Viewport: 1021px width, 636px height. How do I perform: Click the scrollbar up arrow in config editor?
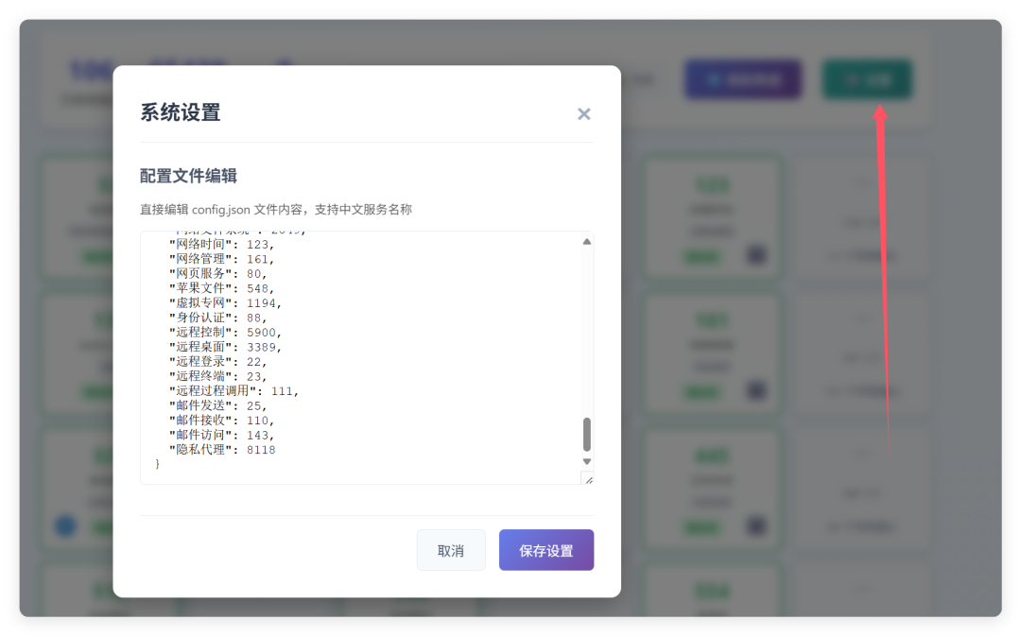[x=587, y=242]
